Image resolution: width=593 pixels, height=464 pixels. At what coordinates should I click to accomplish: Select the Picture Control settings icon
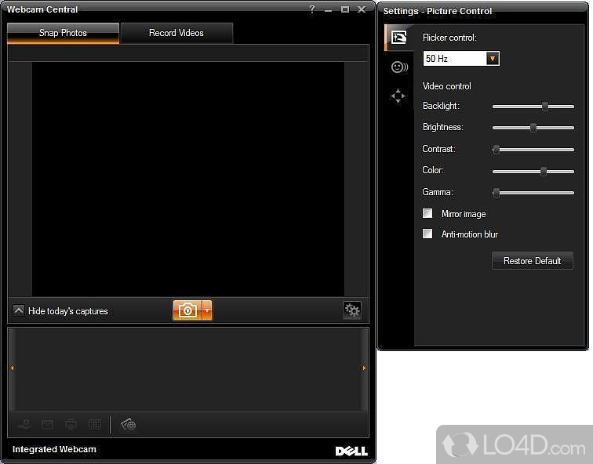[x=398, y=37]
